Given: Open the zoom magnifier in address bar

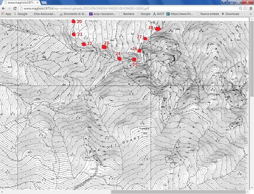Looking at the screenshot, I should (241, 8).
